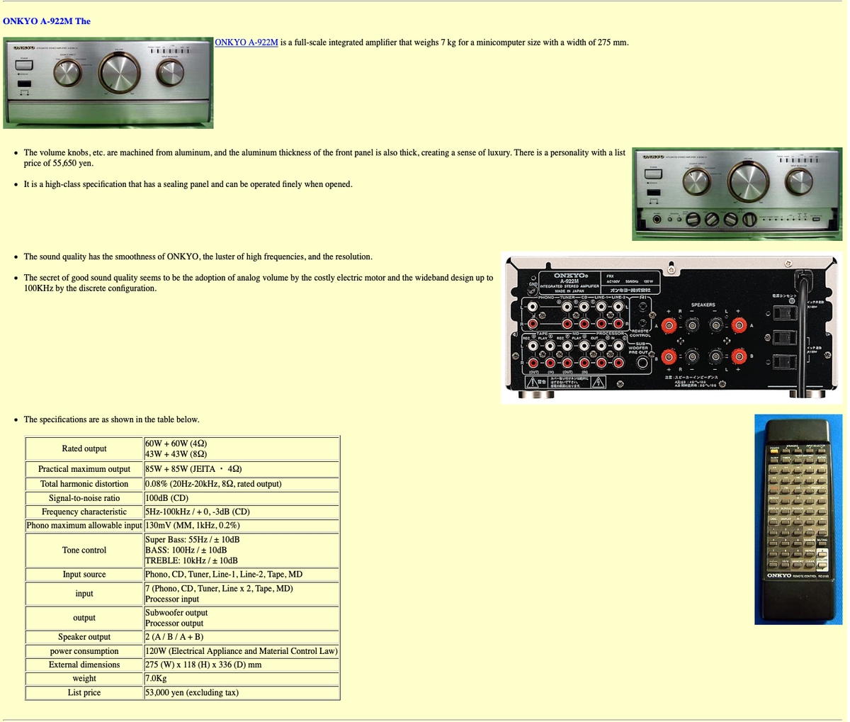This screenshot has height=722, width=850.
Task: Open the ONKYO A-922M link
Action: tap(246, 43)
